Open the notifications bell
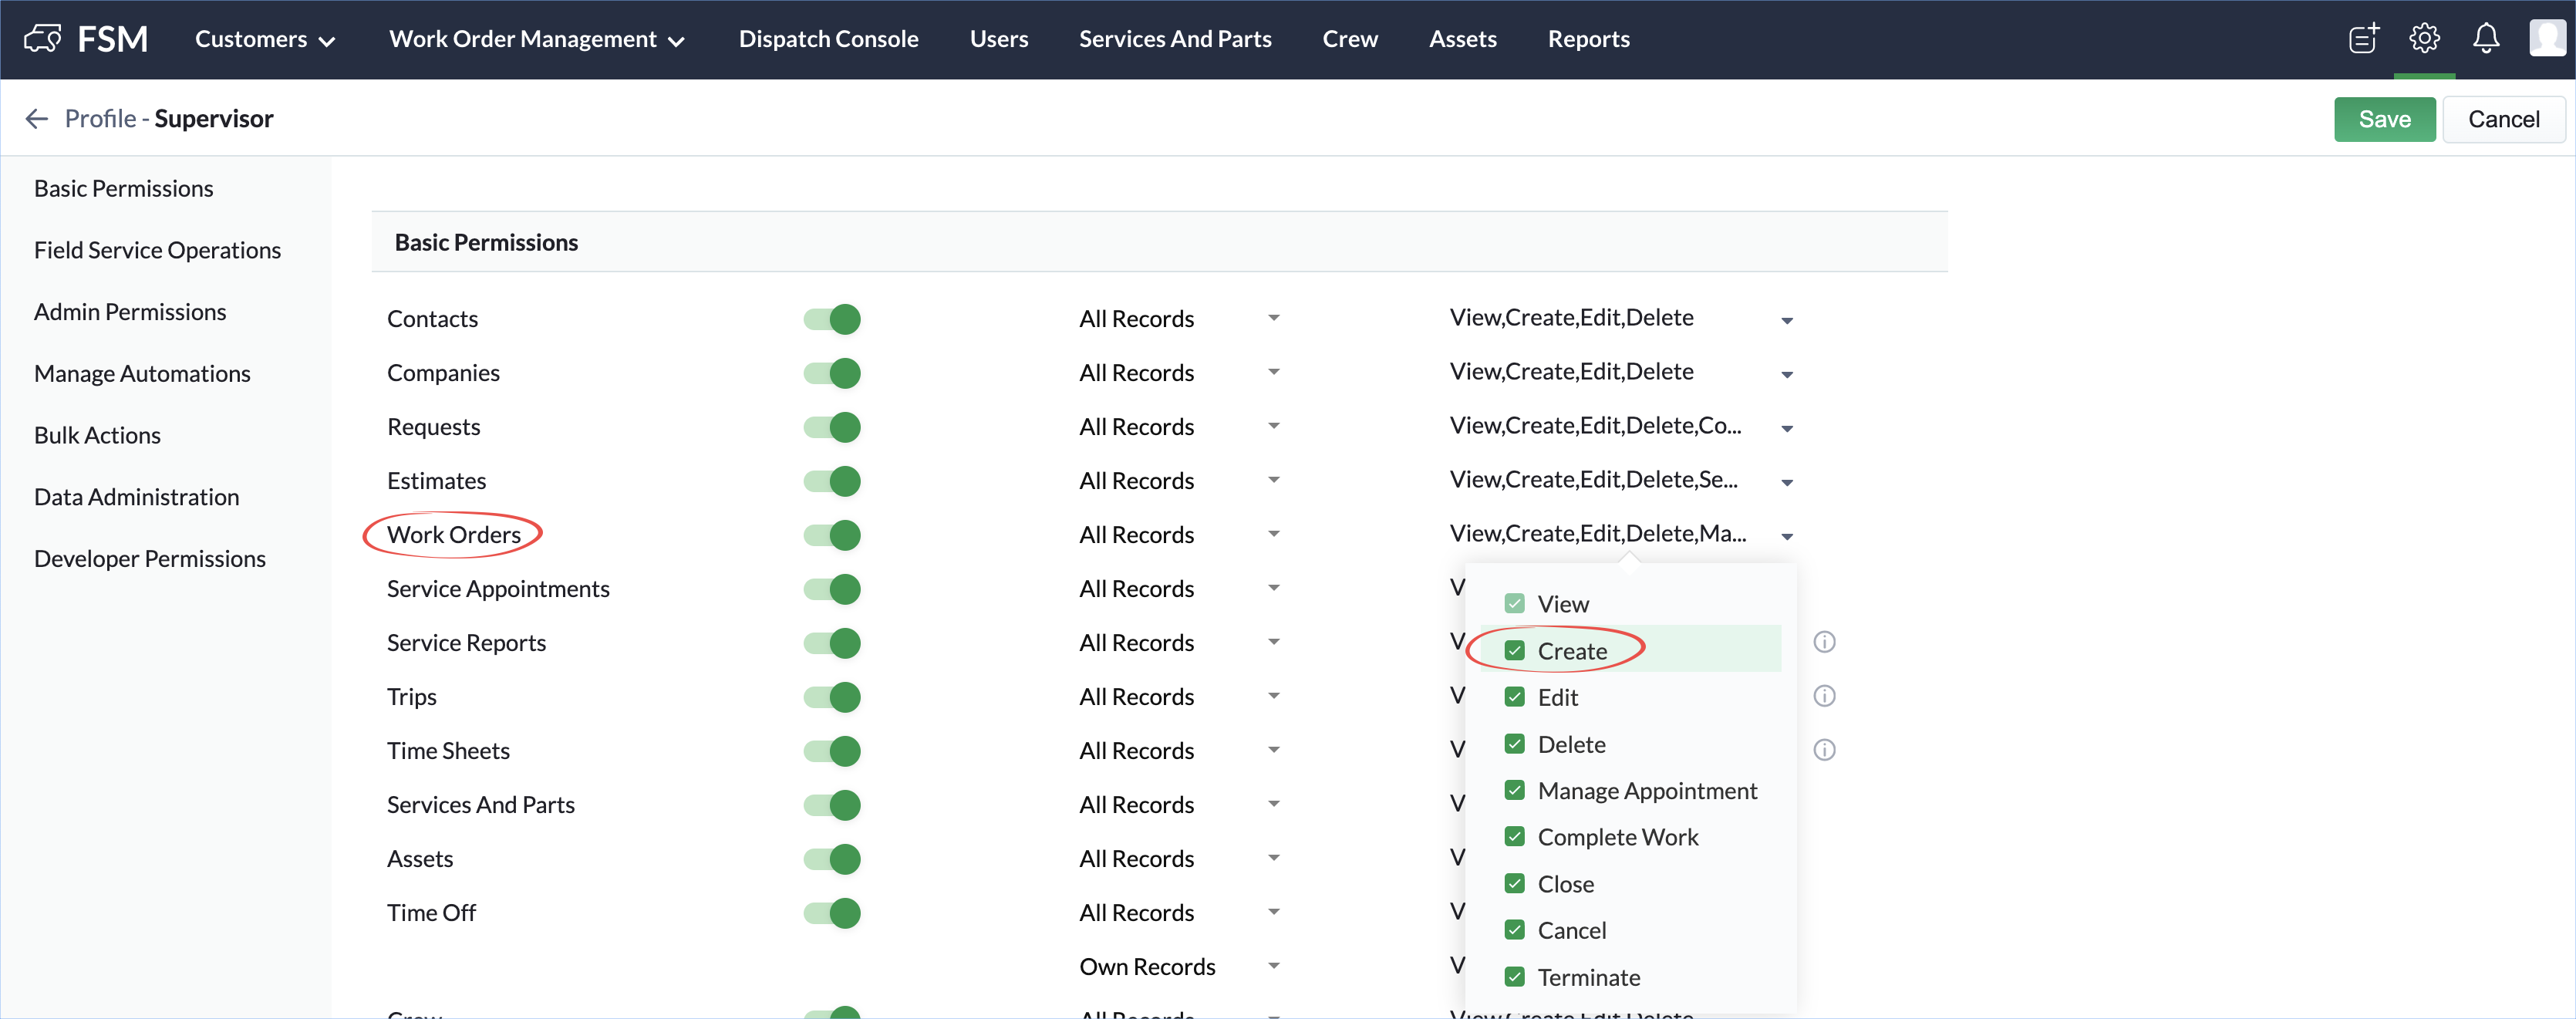2576x1019 pixels. pos(2486,39)
